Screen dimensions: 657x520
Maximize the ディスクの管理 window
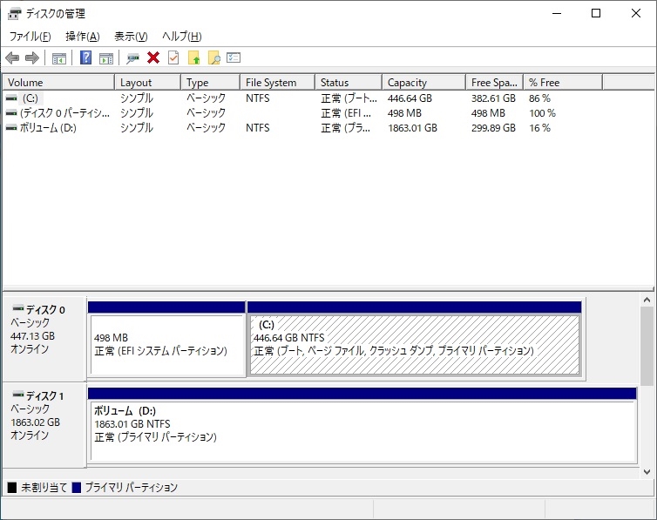tap(596, 13)
